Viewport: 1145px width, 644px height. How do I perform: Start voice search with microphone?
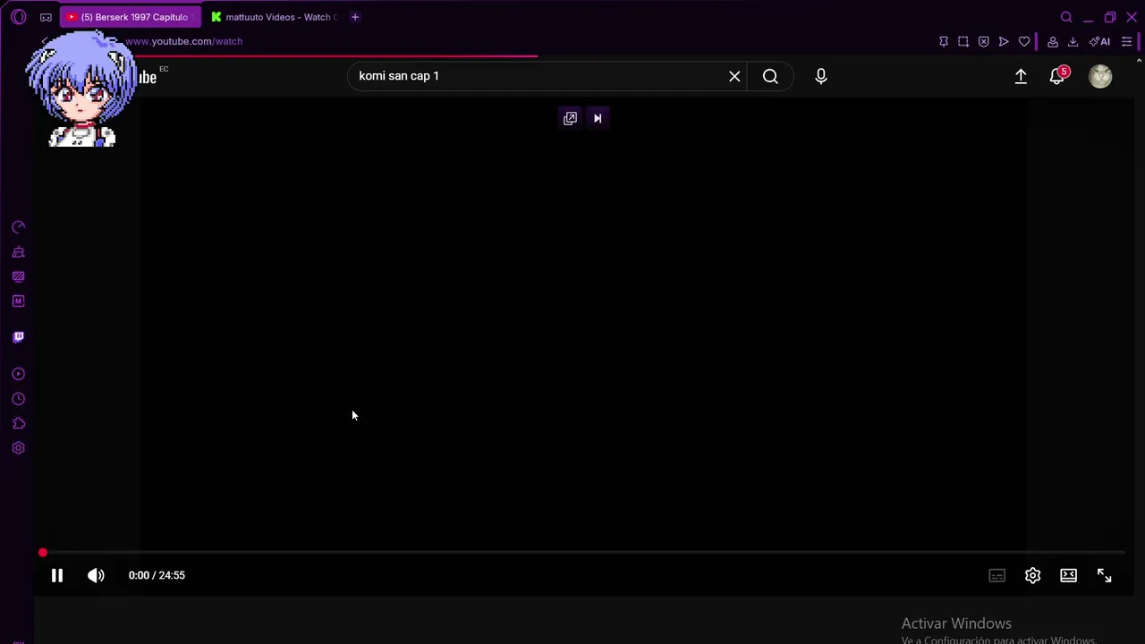point(821,76)
